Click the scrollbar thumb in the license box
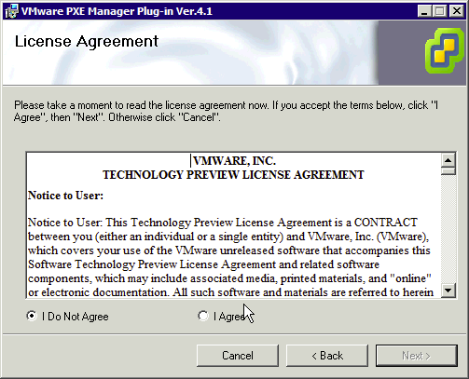The width and height of the screenshot is (469, 379). (x=448, y=171)
